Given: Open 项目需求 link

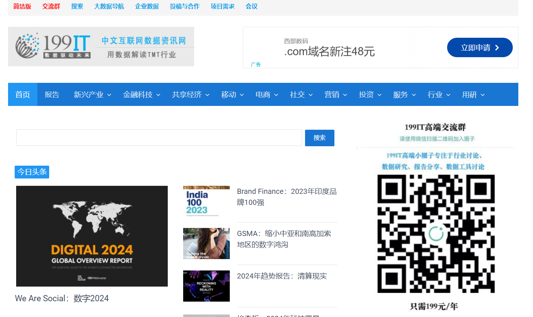Looking at the screenshot, I should point(222,6).
